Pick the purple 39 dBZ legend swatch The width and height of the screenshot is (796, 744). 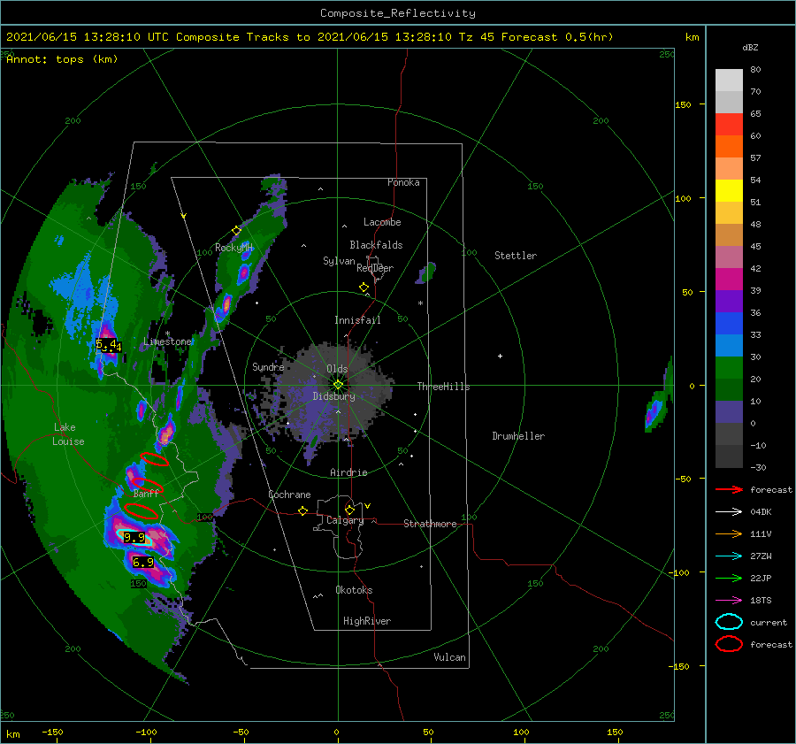tap(729, 301)
